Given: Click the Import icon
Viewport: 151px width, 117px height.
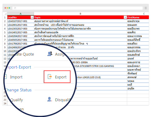Looking at the screenshot, I should coord(6,77).
